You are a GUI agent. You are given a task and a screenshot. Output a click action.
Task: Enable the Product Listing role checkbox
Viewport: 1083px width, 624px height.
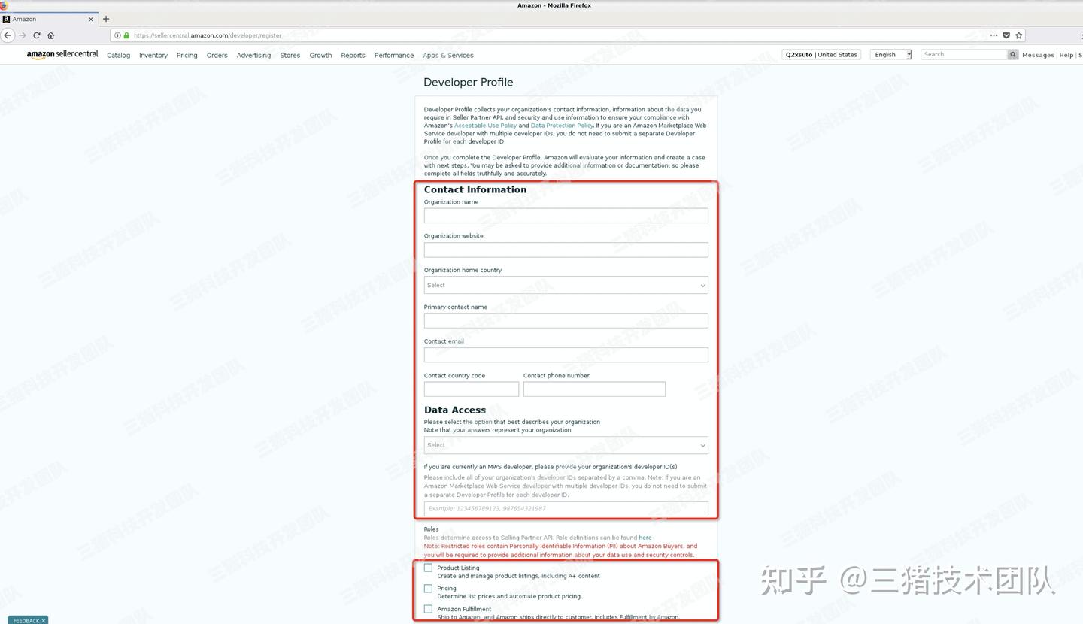428,568
